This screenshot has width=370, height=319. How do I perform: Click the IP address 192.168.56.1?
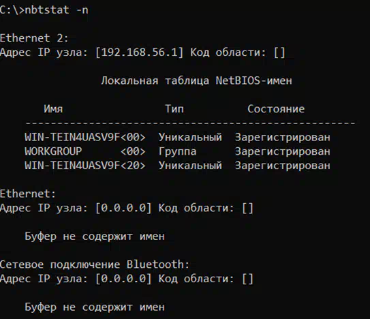(x=139, y=52)
